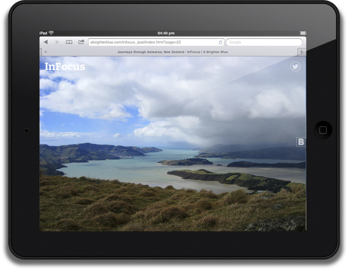Viewport: 348px width, 270px height.
Task: Reload the page with the refresh icon
Action: [221, 42]
